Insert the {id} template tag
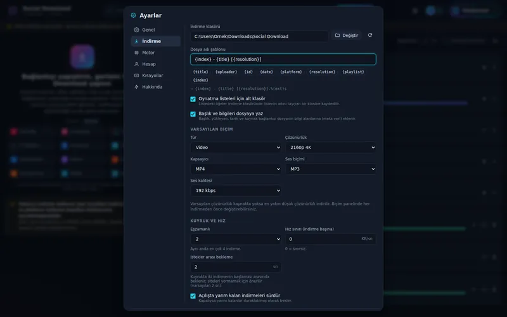 pyautogui.click(x=248, y=72)
